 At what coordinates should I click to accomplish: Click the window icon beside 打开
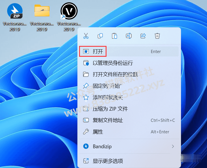point(86,51)
